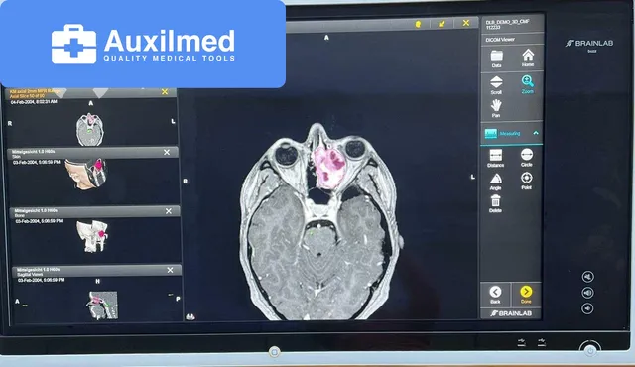Open the Data folder icon

tap(496, 59)
